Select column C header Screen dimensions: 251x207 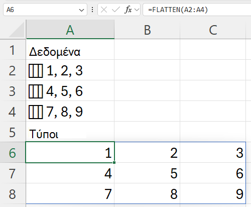tap(213, 30)
